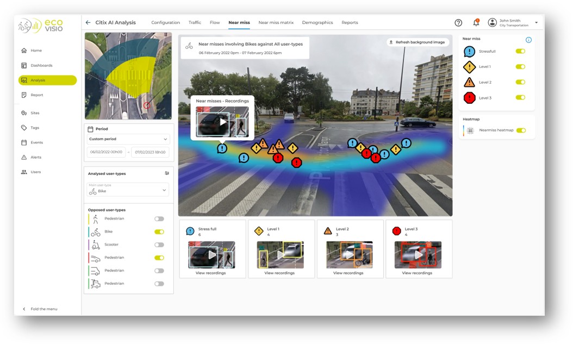Switch to the Near miss matrix tab
Screen dimensions: 573x344
point(276,23)
